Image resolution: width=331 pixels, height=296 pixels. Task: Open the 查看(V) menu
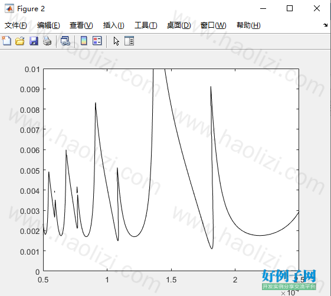coord(81,25)
